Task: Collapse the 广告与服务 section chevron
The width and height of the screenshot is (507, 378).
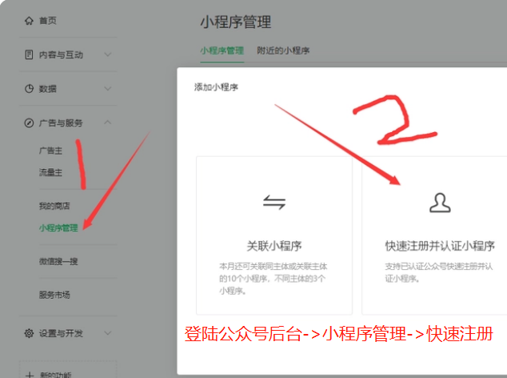Action: (x=108, y=123)
